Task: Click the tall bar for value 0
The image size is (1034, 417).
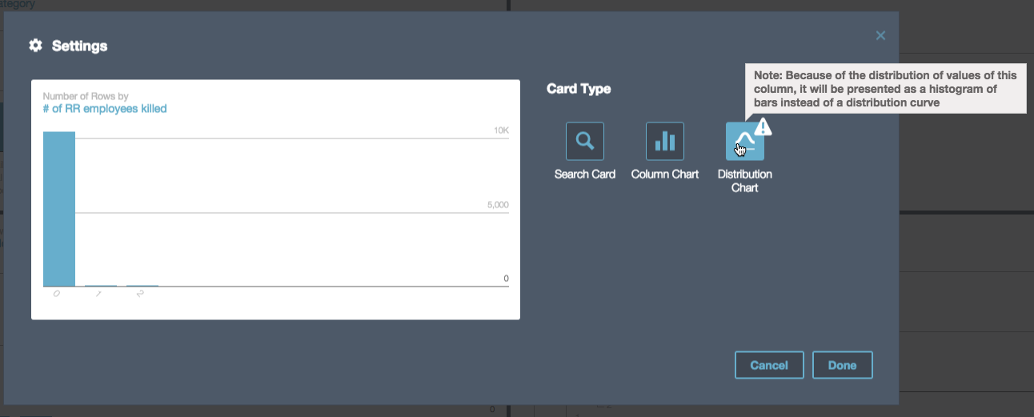Action: [x=59, y=209]
